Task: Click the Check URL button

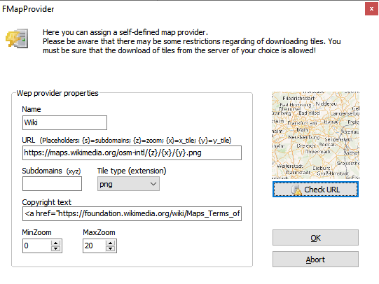Action: 315,190
